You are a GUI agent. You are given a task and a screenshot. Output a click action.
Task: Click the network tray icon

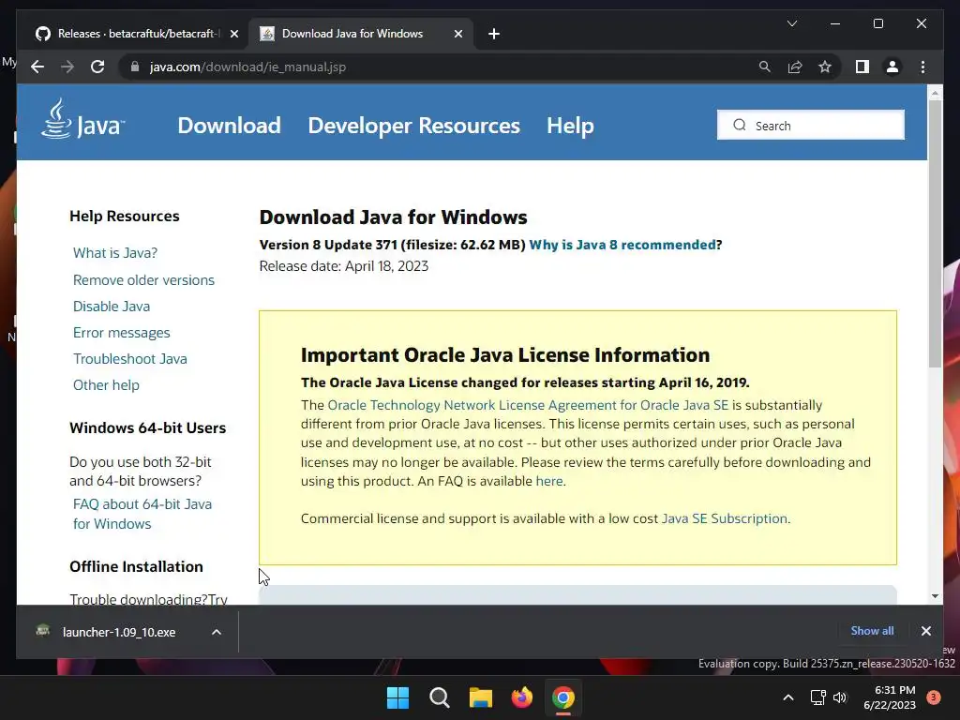(817, 697)
